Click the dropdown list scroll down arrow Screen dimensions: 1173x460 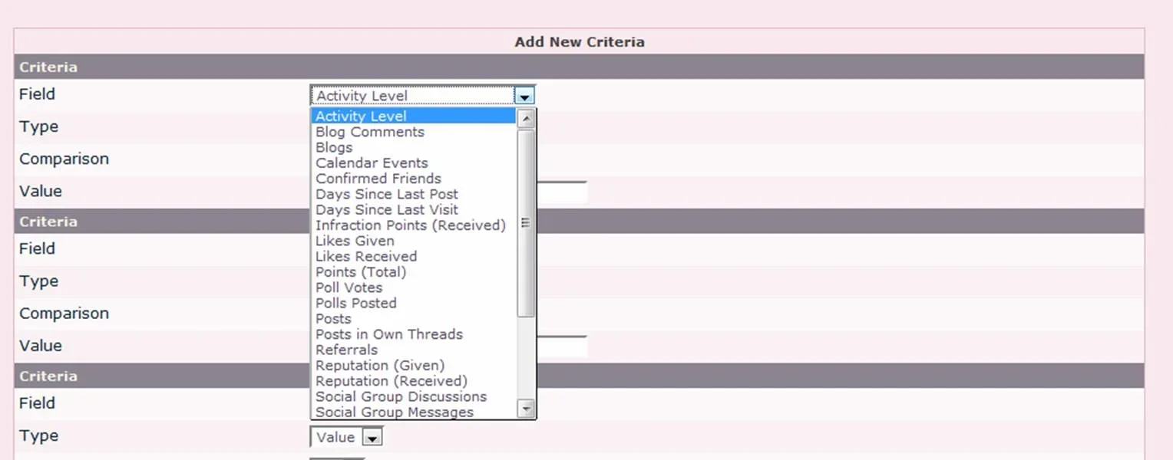point(526,409)
